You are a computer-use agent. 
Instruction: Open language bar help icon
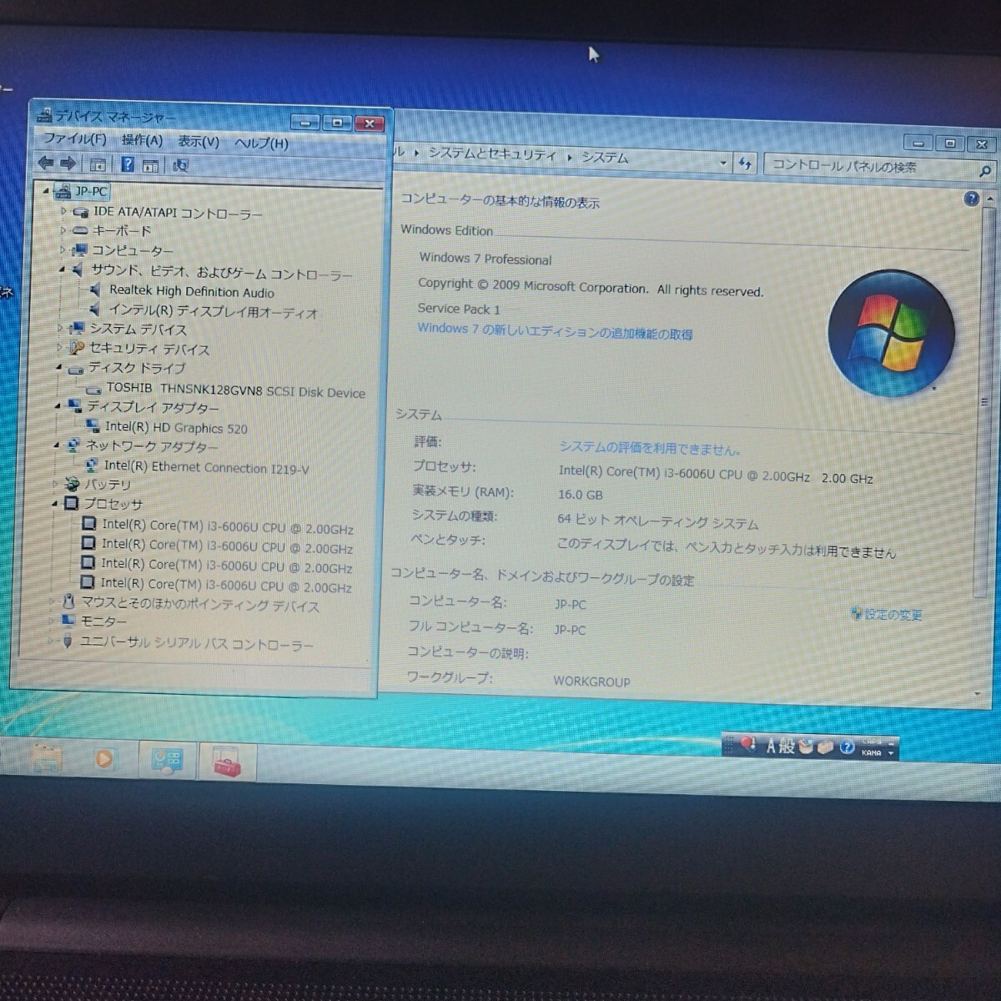(847, 748)
